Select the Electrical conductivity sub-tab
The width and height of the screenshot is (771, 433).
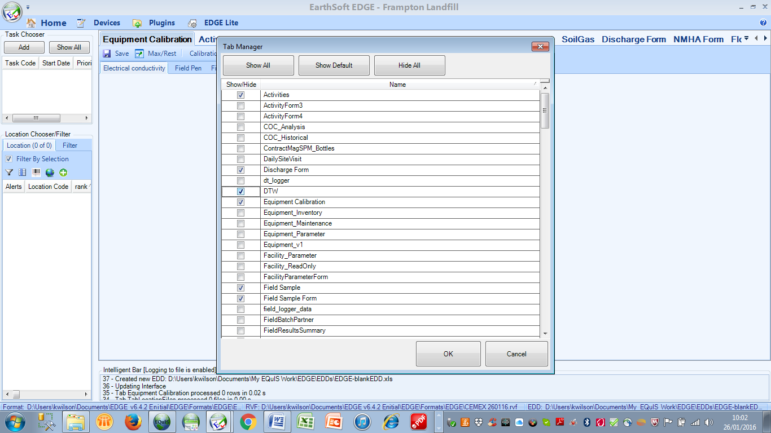[x=134, y=68]
